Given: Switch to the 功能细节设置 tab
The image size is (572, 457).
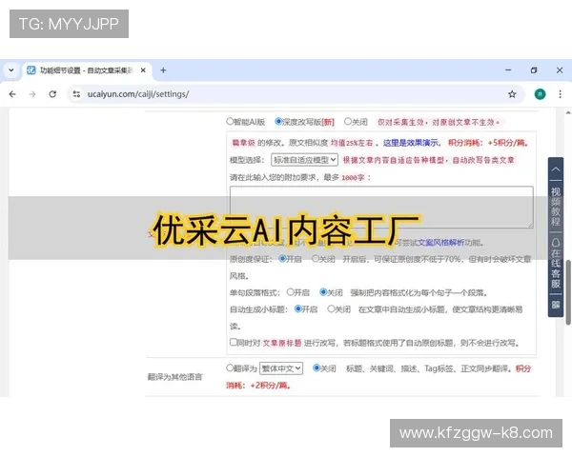Looking at the screenshot, I should tap(87, 70).
